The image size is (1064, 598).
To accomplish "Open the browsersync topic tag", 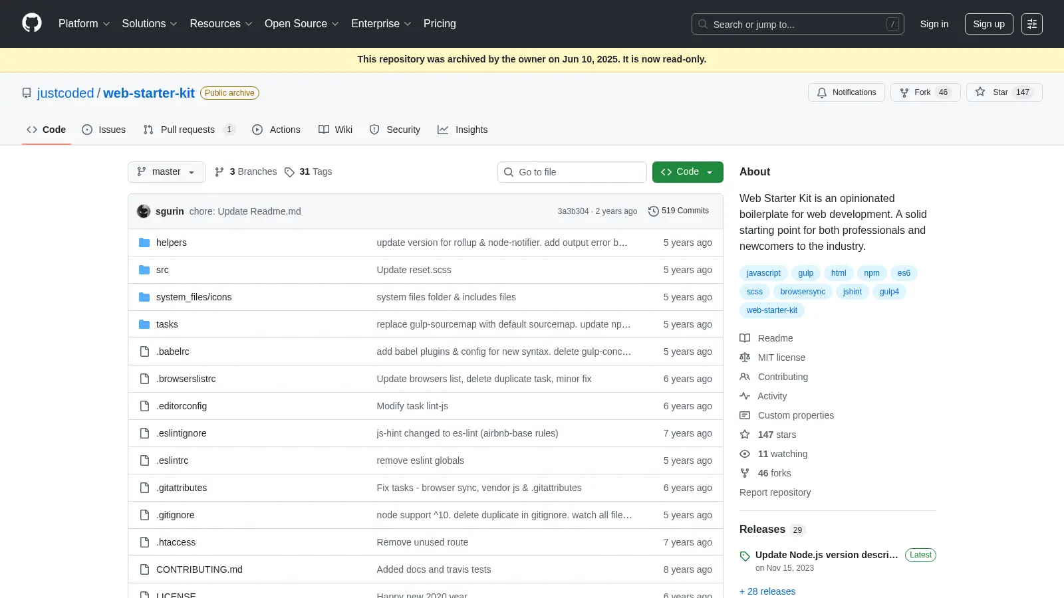I will [x=803, y=292].
